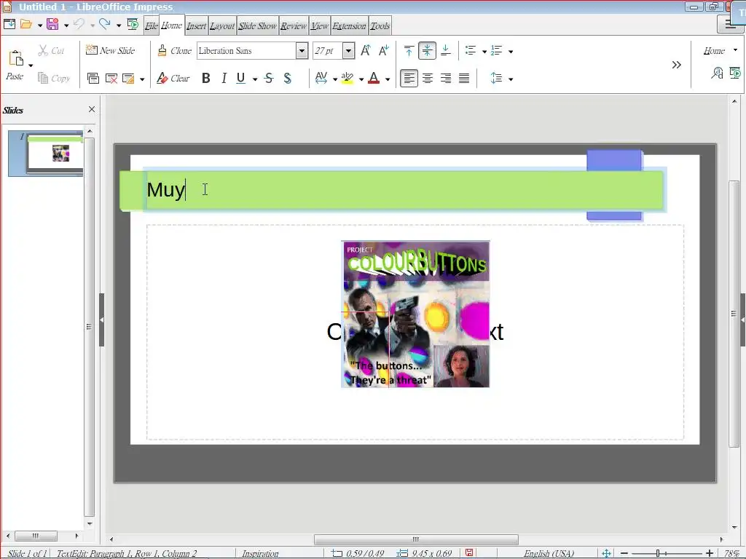
Task: Click the Find and Replace icon
Action: 717,73
